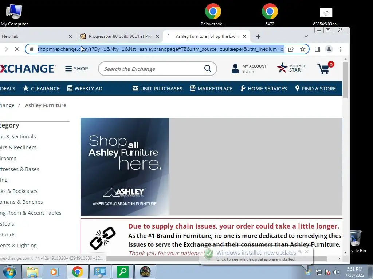
Task: Filter by Sofas & Sectionals category
Action: tap(18, 137)
